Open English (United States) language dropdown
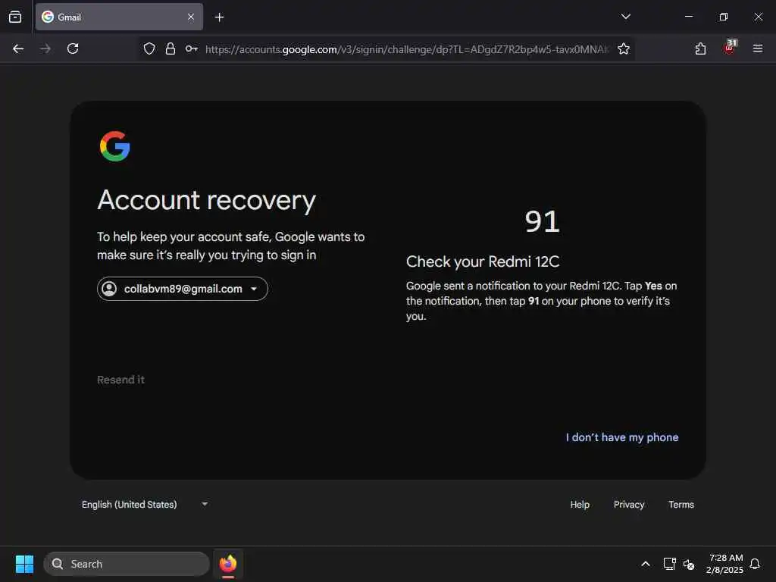Viewport: 776px width, 582px height. [145, 504]
